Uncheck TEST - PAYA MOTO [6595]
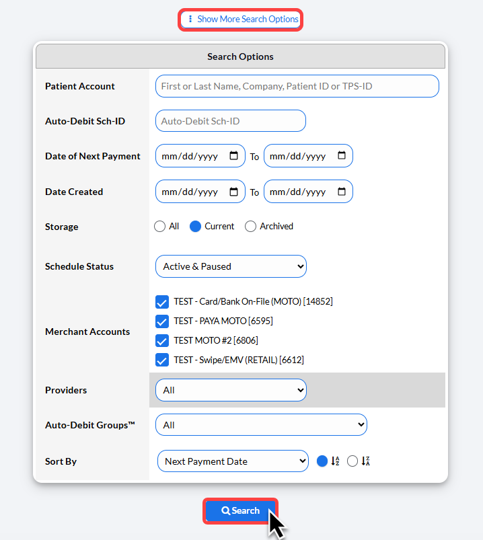 [x=162, y=321]
